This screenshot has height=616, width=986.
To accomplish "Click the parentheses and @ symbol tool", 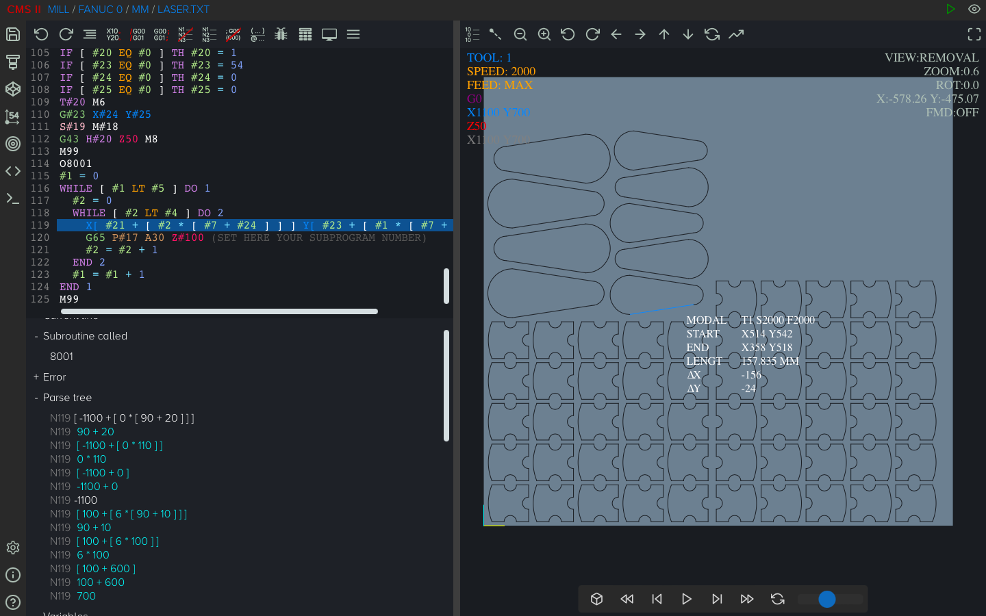I will pyautogui.click(x=257, y=34).
